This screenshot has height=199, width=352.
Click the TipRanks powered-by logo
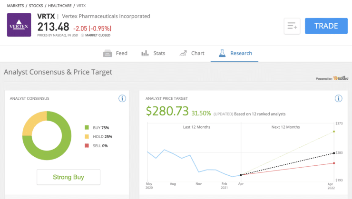[341, 78]
